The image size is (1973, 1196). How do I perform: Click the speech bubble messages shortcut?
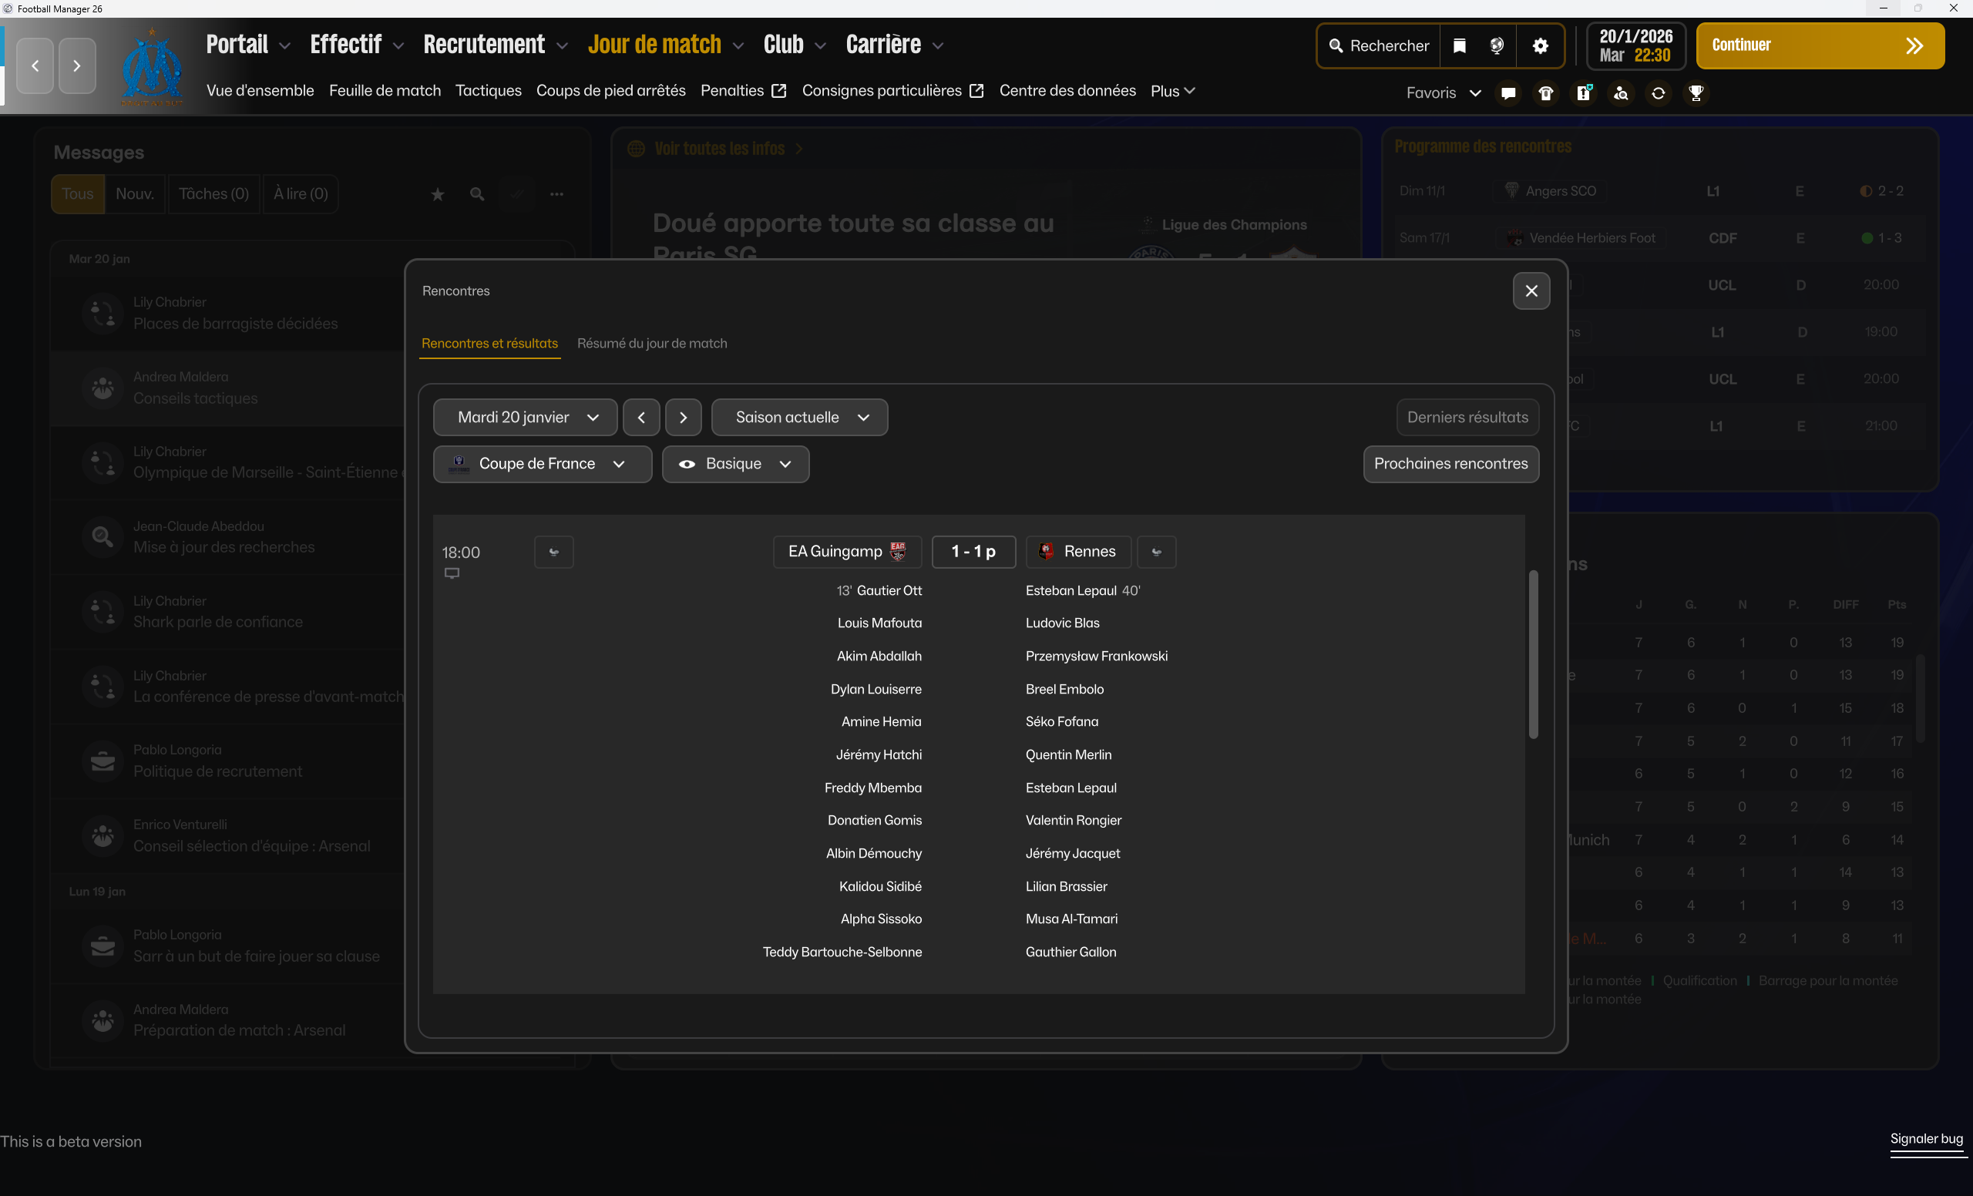1507,93
